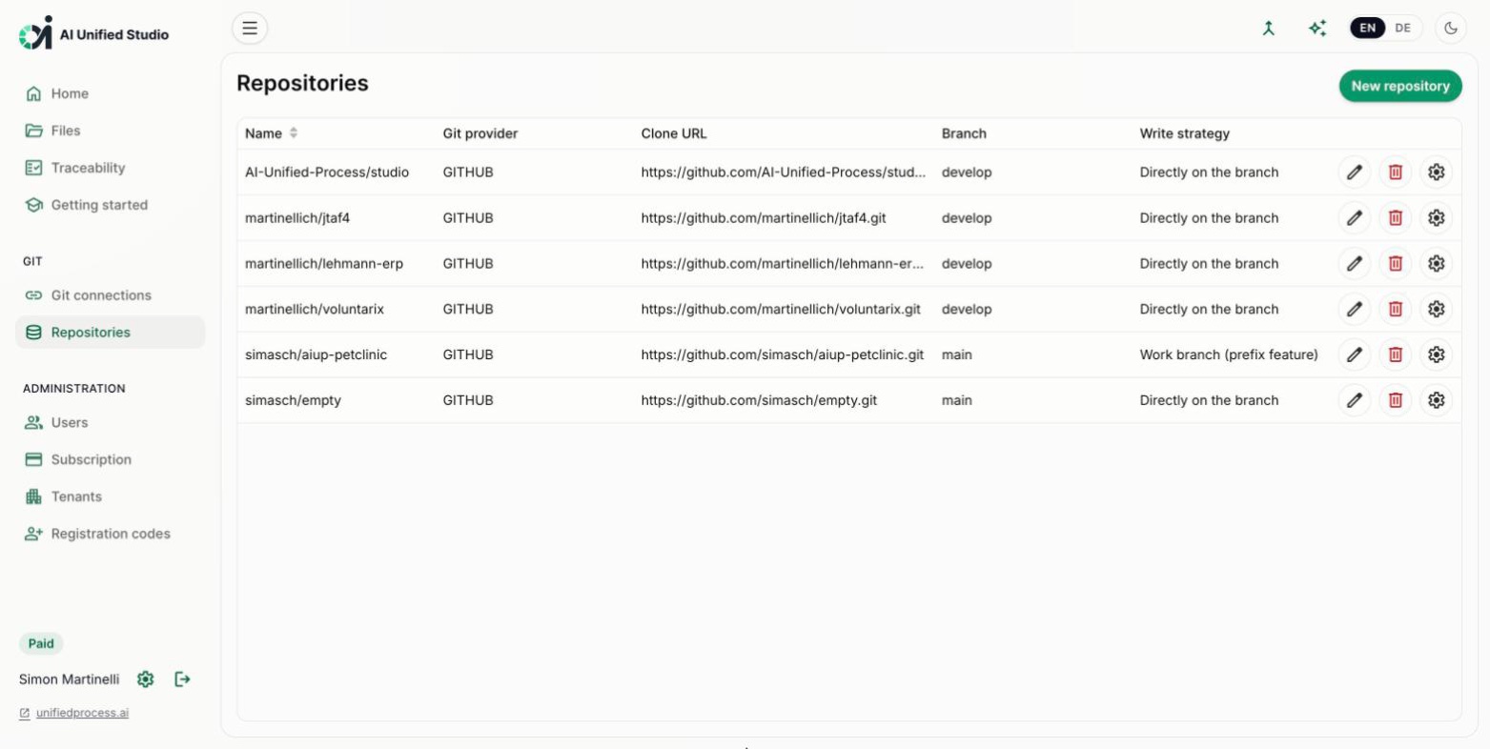Image resolution: width=1490 pixels, height=749 pixels.
Task: Open the Traceability page
Action: 110,168
